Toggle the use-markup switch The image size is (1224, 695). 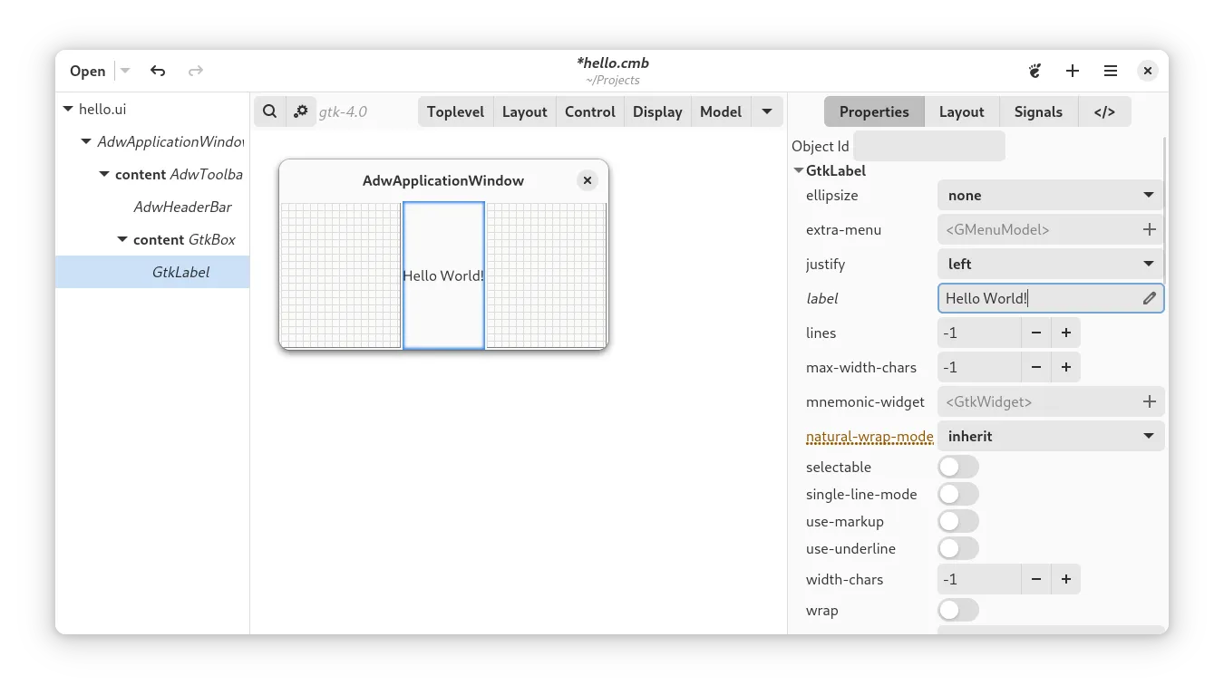[x=957, y=521]
